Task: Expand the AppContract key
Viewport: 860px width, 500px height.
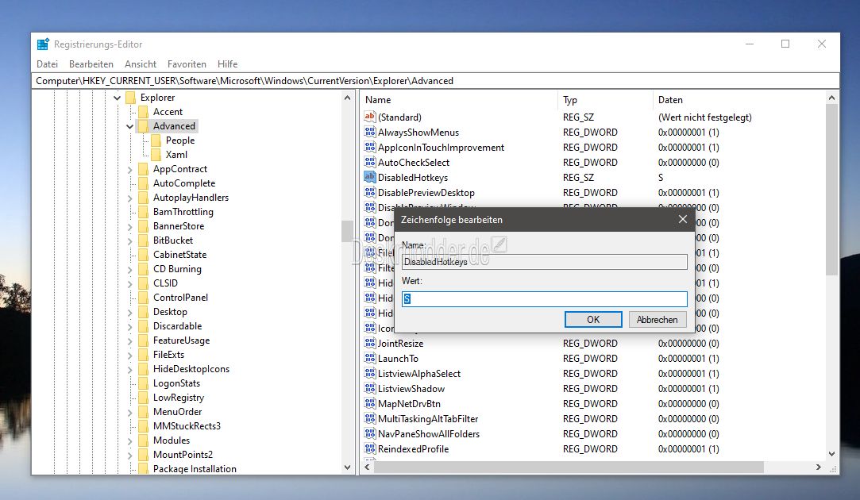Action: tap(130, 169)
